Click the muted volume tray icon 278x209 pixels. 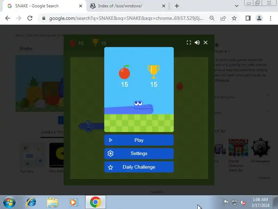pyautogui.click(x=243, y=202)
